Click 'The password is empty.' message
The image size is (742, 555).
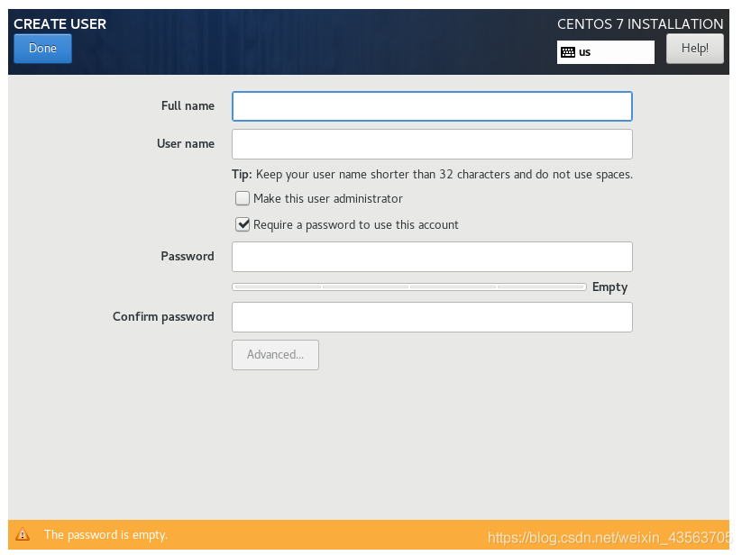pyautogui.click(x=106, y=534)
